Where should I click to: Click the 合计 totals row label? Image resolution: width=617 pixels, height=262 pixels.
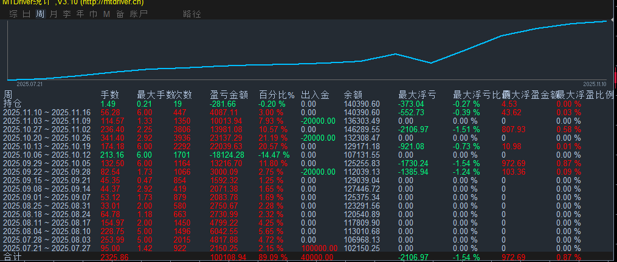pyautogui.click(x=12, y=257)
